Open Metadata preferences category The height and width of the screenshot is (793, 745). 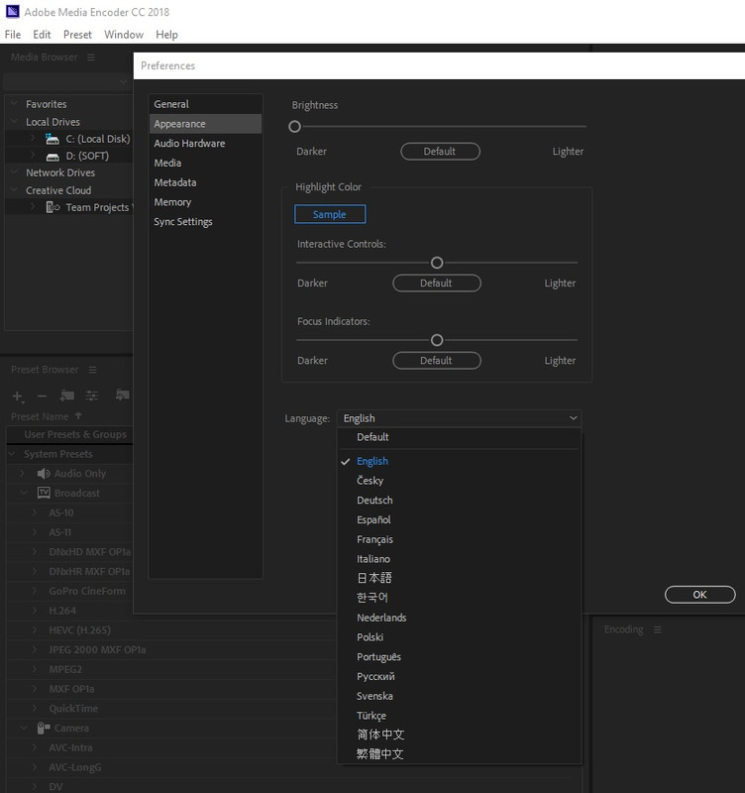(x=205, y=182)
